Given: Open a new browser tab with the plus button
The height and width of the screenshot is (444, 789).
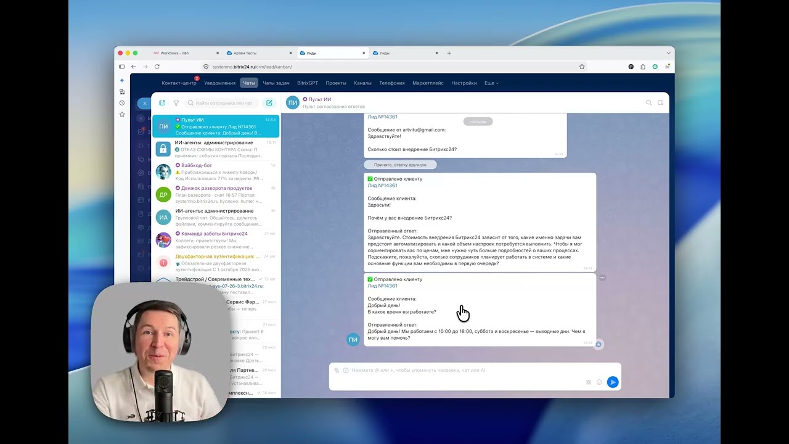Looking at the screenshot, I should [449, 53].
